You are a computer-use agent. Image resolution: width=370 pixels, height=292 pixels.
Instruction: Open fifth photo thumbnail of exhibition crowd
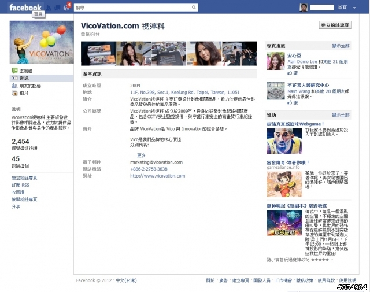point(239,54)
